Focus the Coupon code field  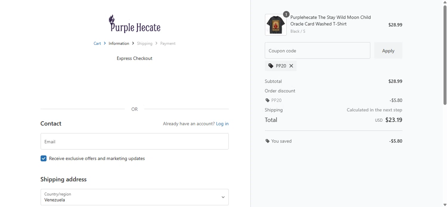pos(317,51)
